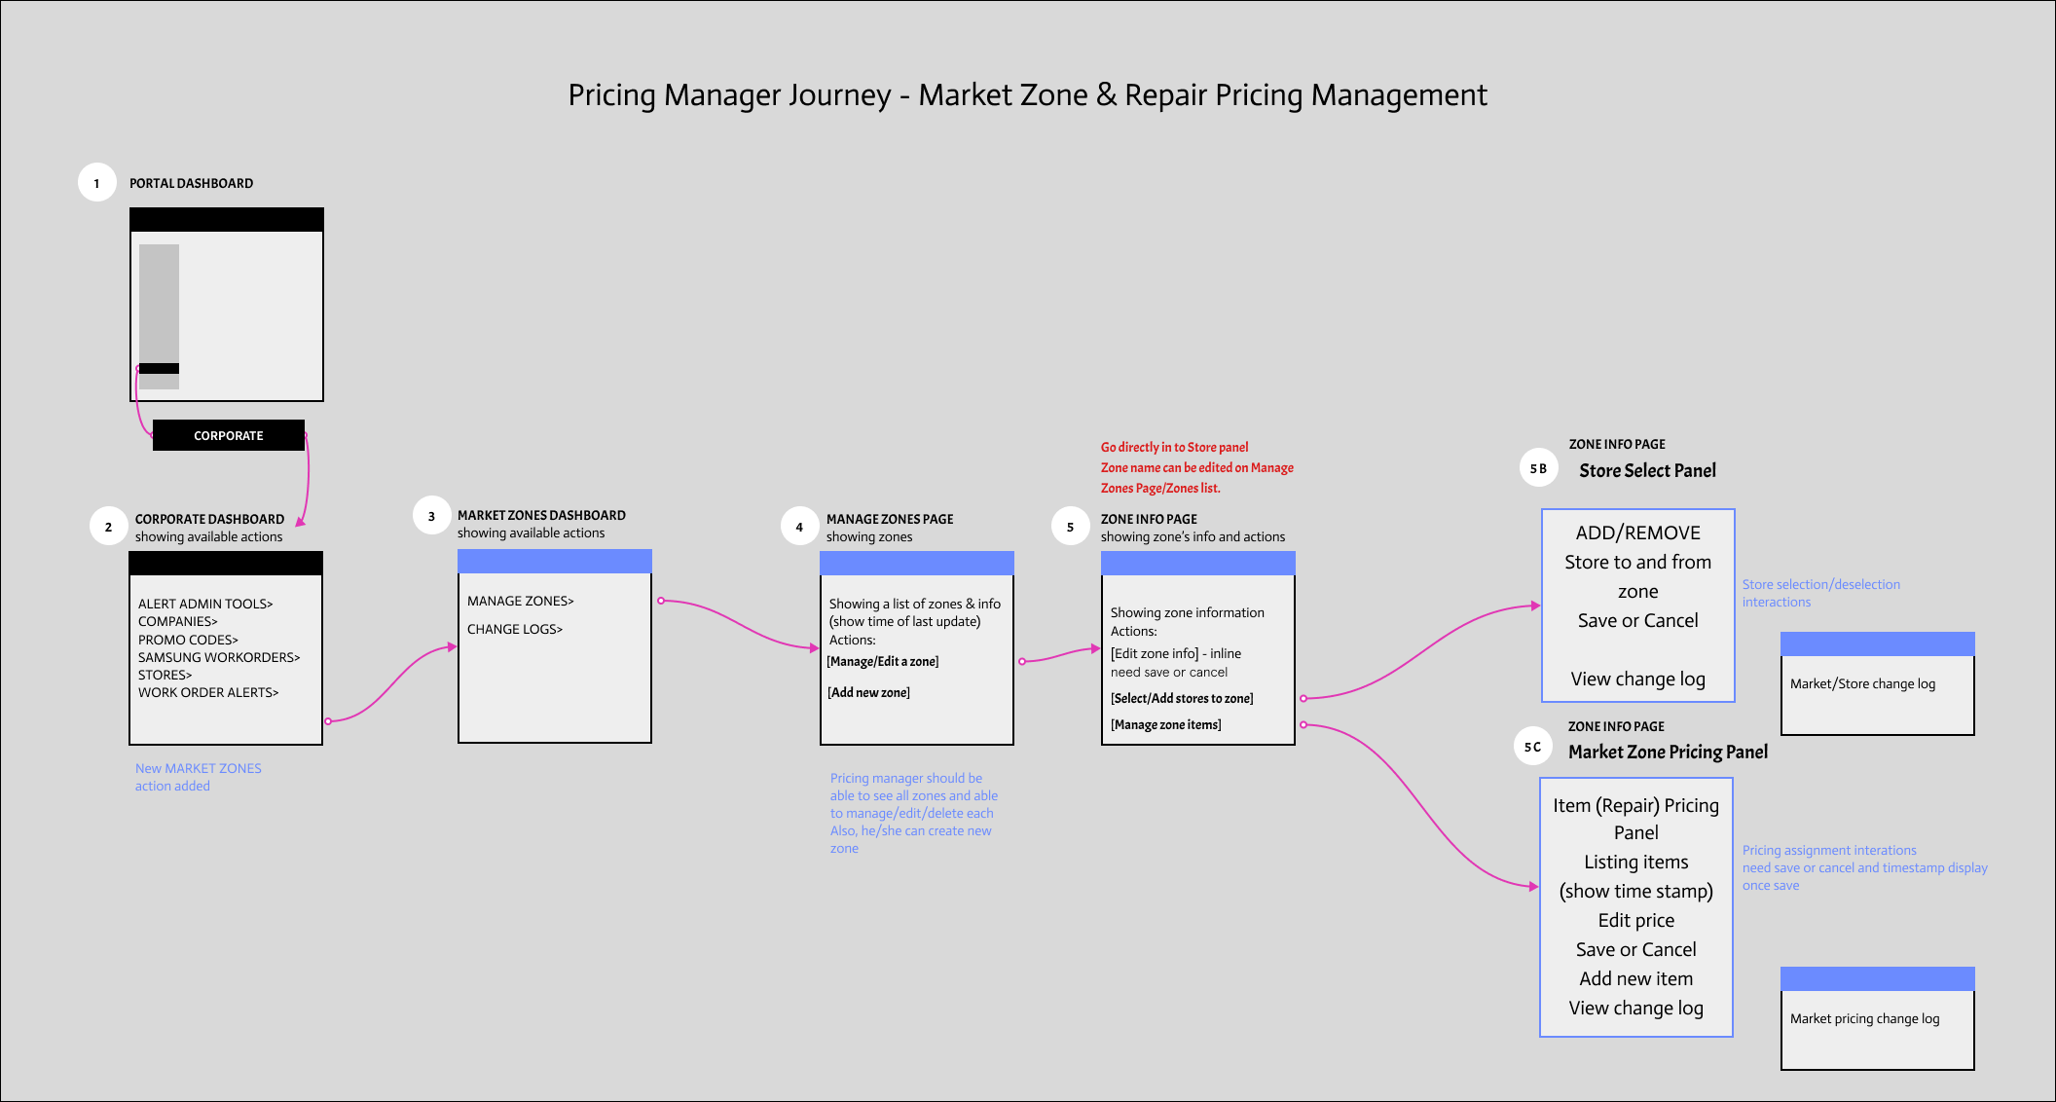Image resolution: width=2056 pixels, height=1102 pixels.
Task: Select WORK ORDER ALERTS> entry
Action: pos(208,692)
